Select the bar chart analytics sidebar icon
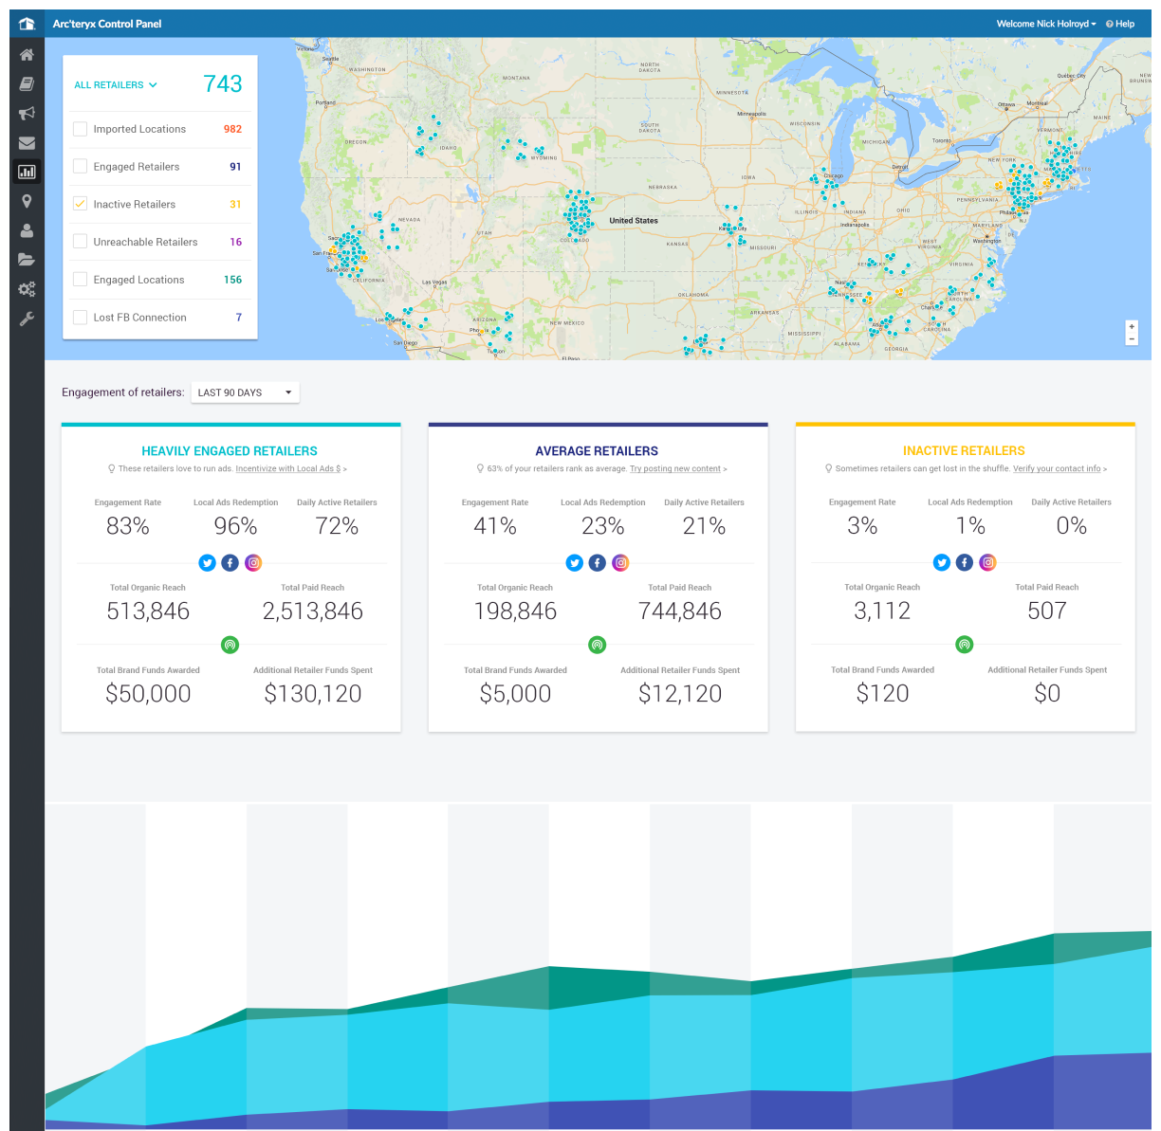Viewport: 1161px width, 1131px height. (27, 172)
